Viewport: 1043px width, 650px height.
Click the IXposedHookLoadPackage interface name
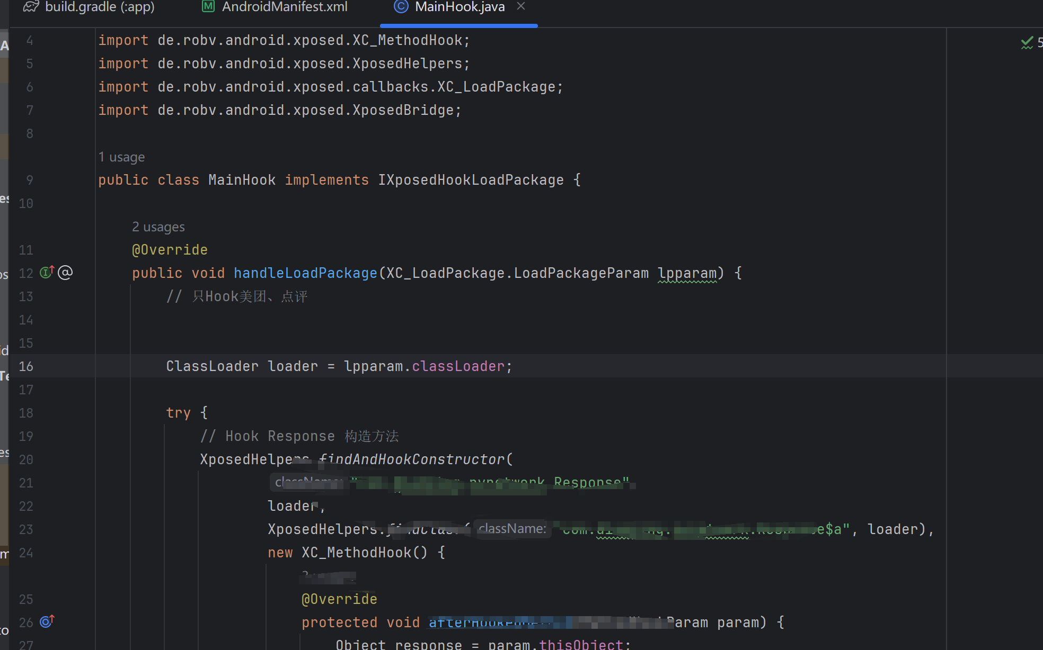pos(471,180)
